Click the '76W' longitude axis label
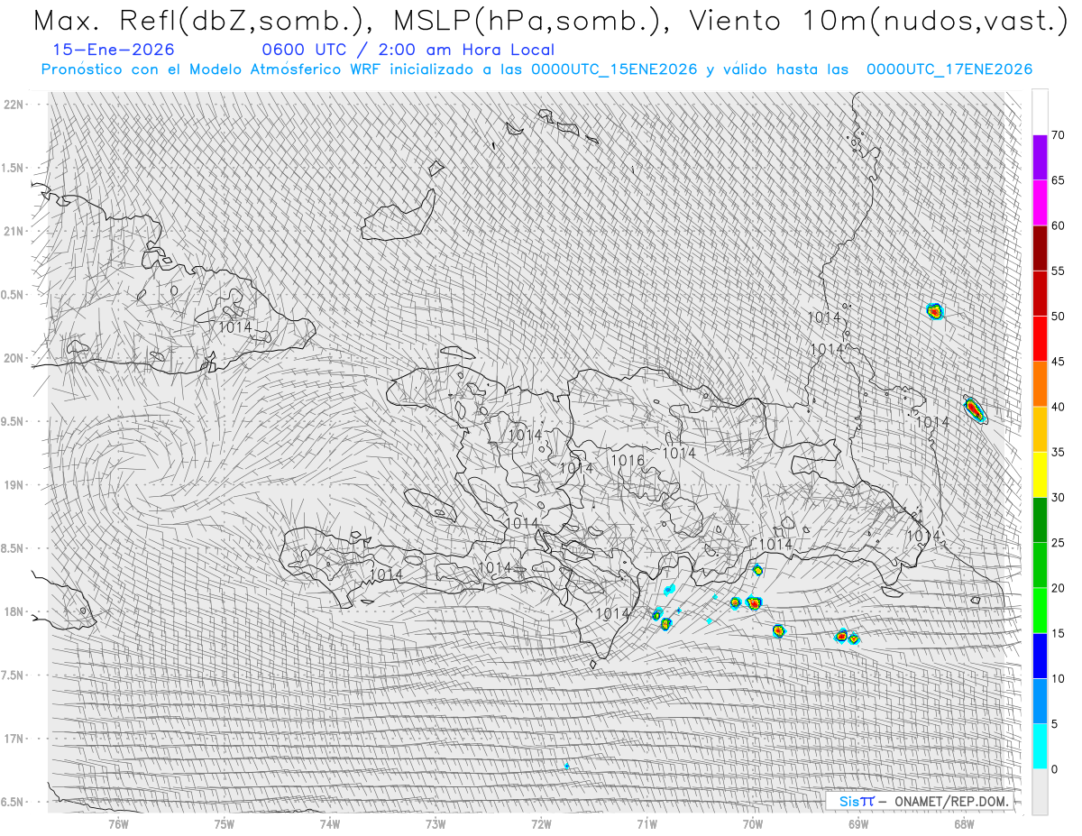Image resolution: width=1082 pixels, height=836 pixels. click(x=118, y=823)
